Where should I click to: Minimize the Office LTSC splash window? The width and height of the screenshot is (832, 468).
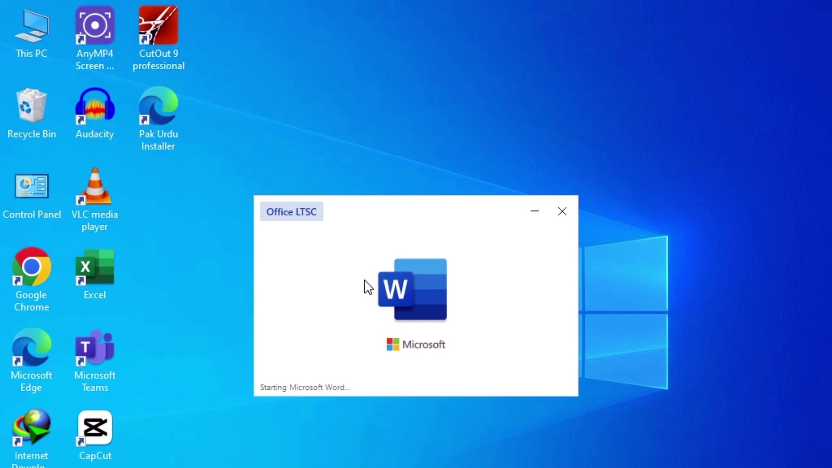(x=534, y=211)
